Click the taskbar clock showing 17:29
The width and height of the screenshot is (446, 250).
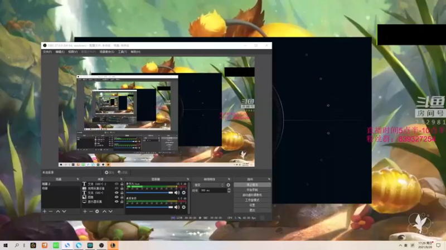[424, 246]
